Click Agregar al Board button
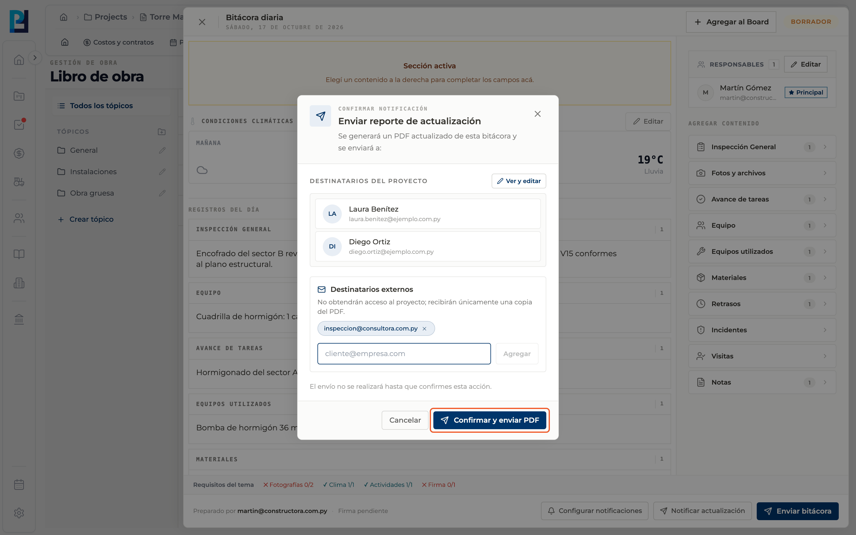 [x=731, y=22]
